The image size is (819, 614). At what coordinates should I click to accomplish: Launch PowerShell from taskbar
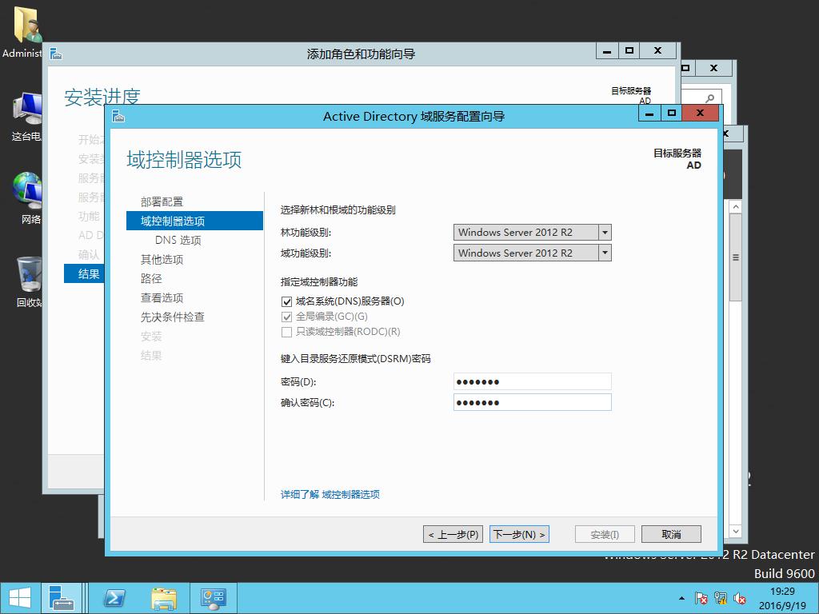114,598
